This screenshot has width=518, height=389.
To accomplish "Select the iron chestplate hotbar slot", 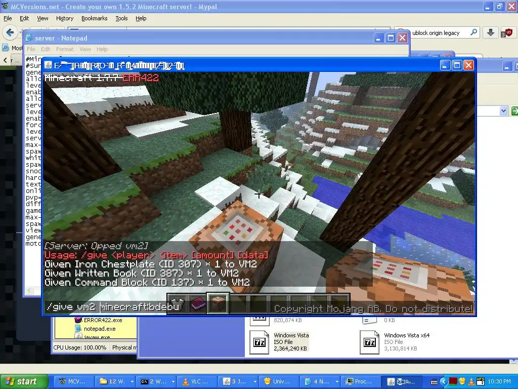I will point(178,304).
